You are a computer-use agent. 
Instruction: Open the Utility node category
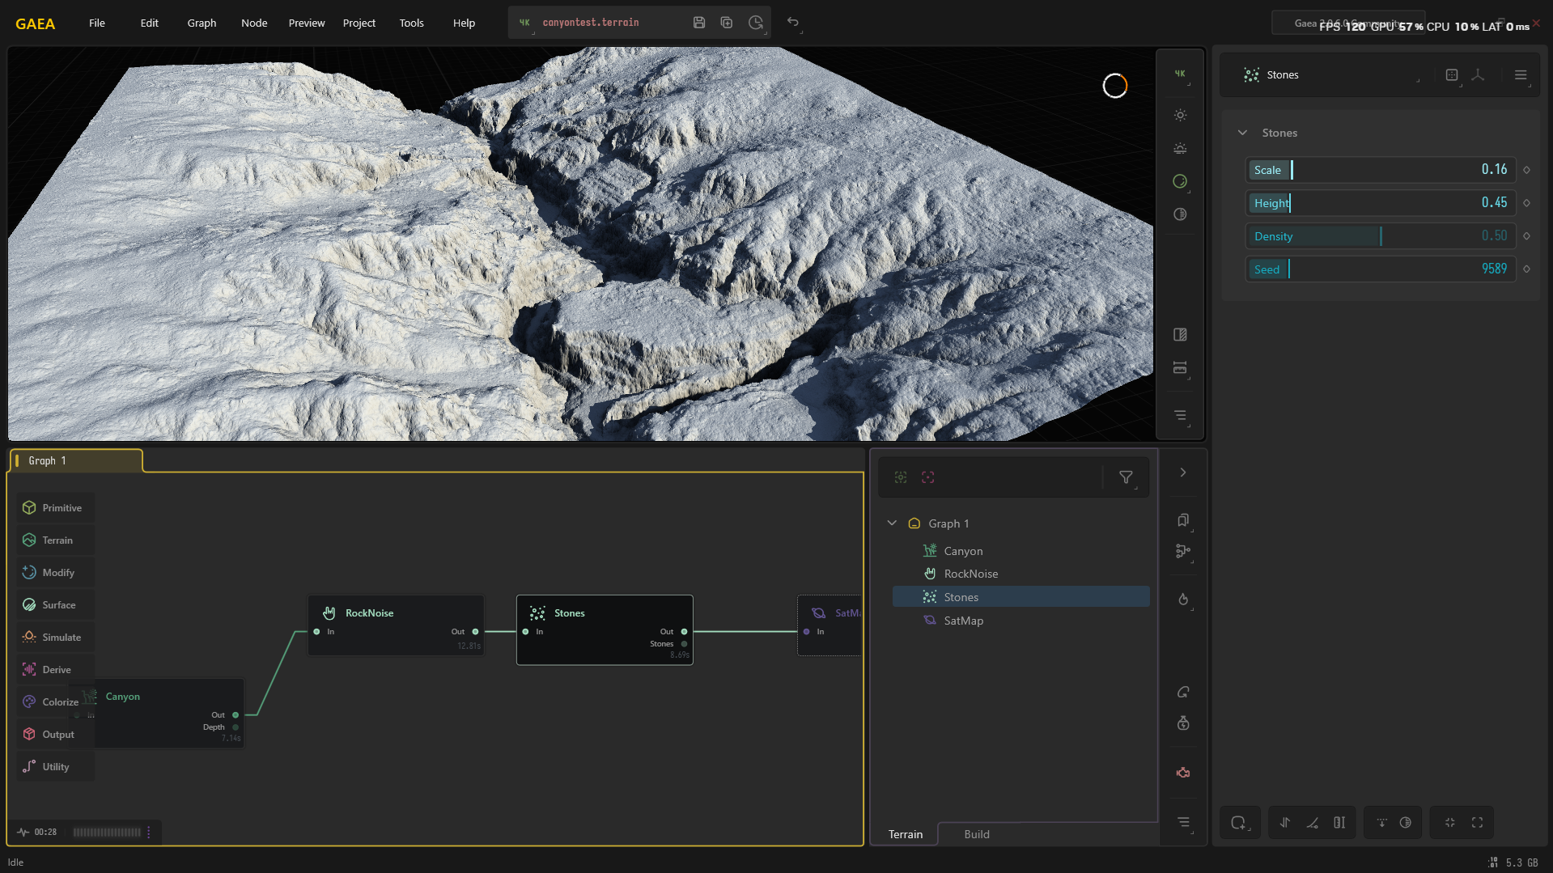[55, 767]
